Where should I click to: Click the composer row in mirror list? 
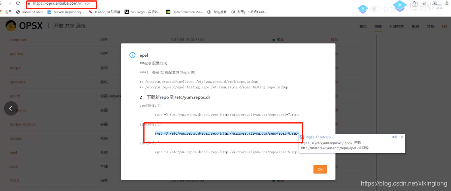[x=185, y=40]
